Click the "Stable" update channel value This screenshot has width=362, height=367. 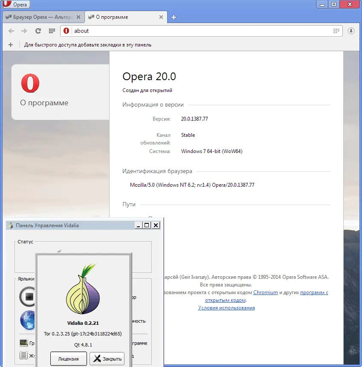(188, 135)
